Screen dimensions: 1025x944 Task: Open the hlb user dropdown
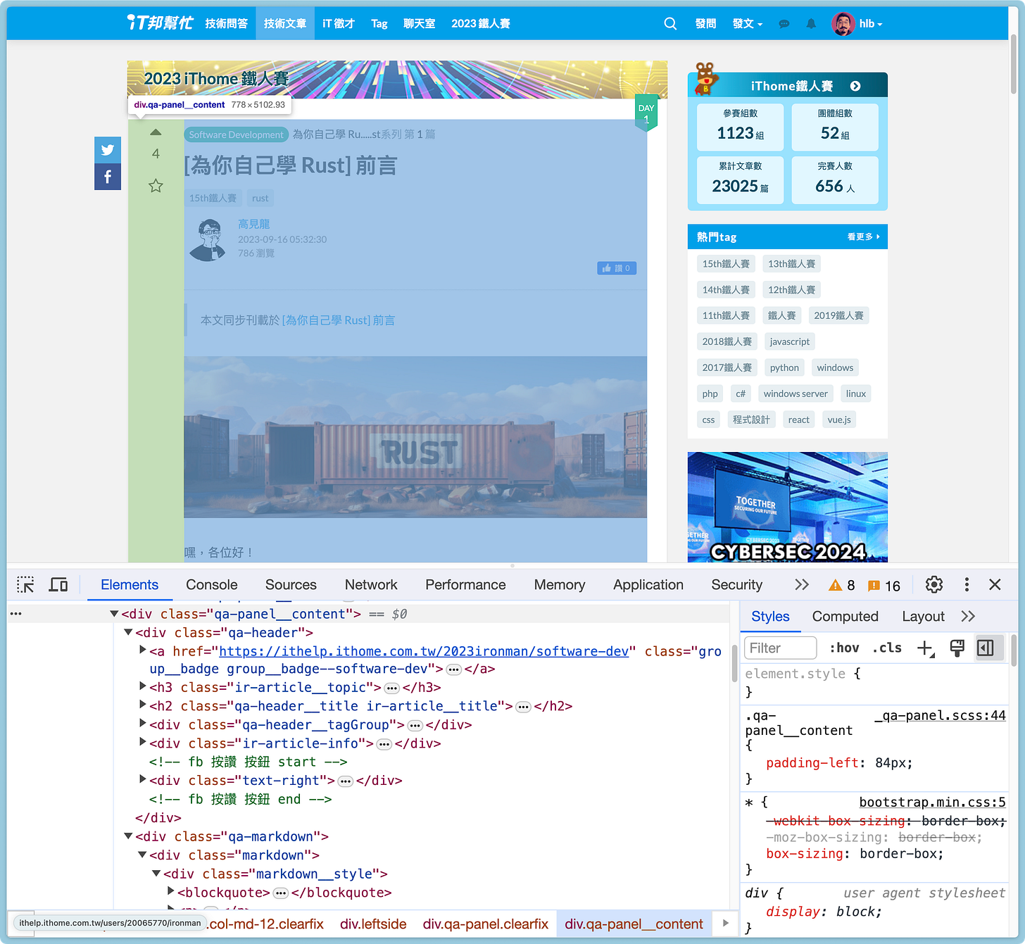pyautogui.click(x=857, y=23)
